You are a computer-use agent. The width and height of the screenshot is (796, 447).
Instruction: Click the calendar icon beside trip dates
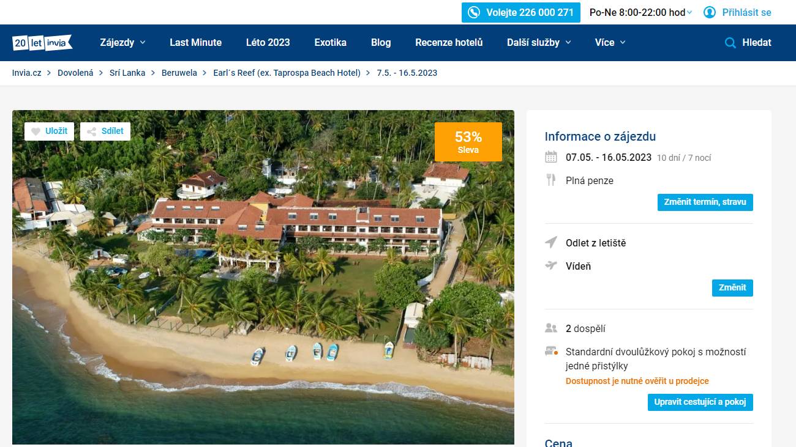551,157
